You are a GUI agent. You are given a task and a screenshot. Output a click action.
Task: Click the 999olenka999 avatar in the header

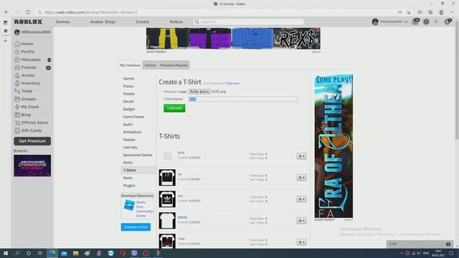tap(375, 22)
